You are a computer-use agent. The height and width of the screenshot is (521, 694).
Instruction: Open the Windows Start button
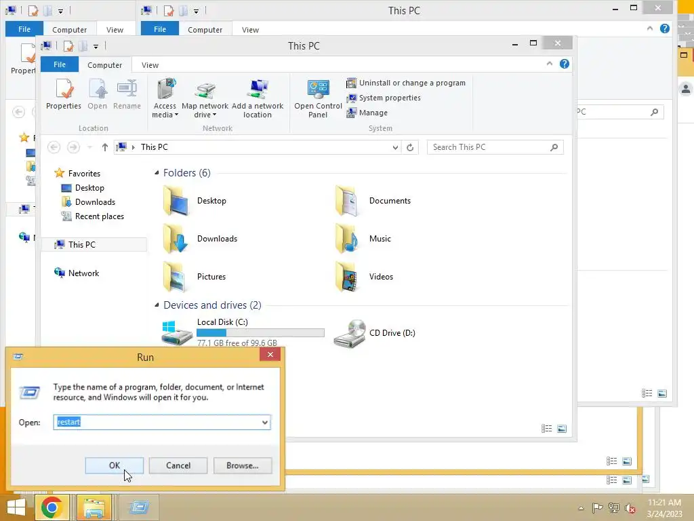point(16,507)
